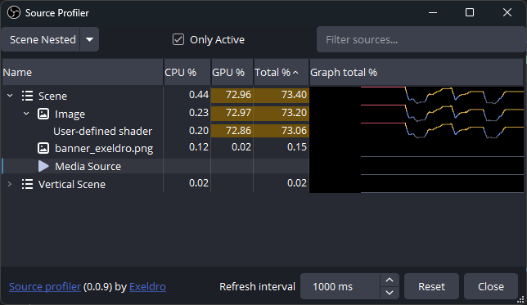Click the User-defined shader row graph

coord(417,131)
